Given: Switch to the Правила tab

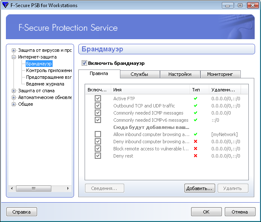Looking at the screenshot, I should pyautogui.click(x=99, y=74).
